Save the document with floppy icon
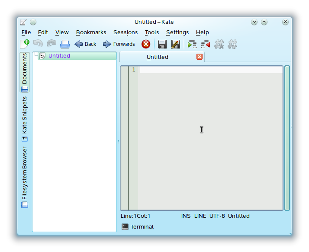Screen dimensions: 309x252 pos(162,44)
